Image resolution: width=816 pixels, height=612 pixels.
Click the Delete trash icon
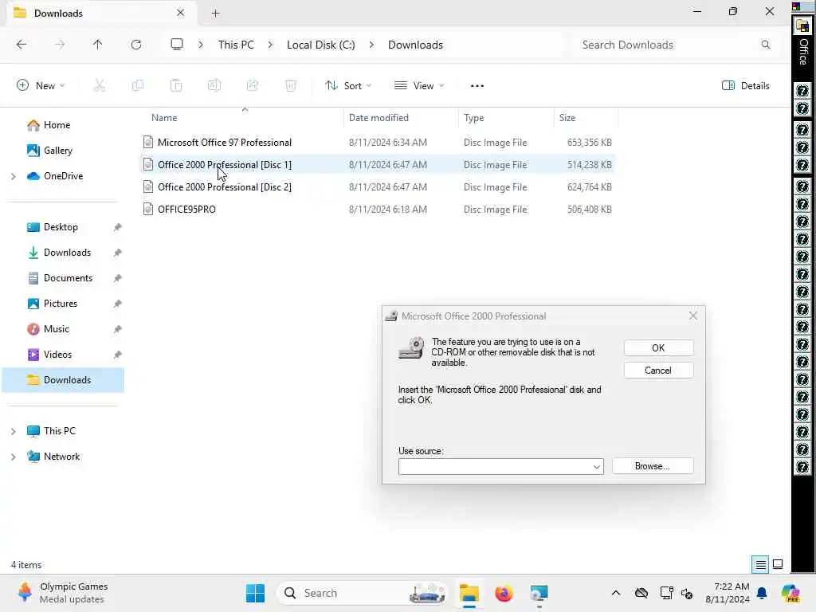click(290, 85)
